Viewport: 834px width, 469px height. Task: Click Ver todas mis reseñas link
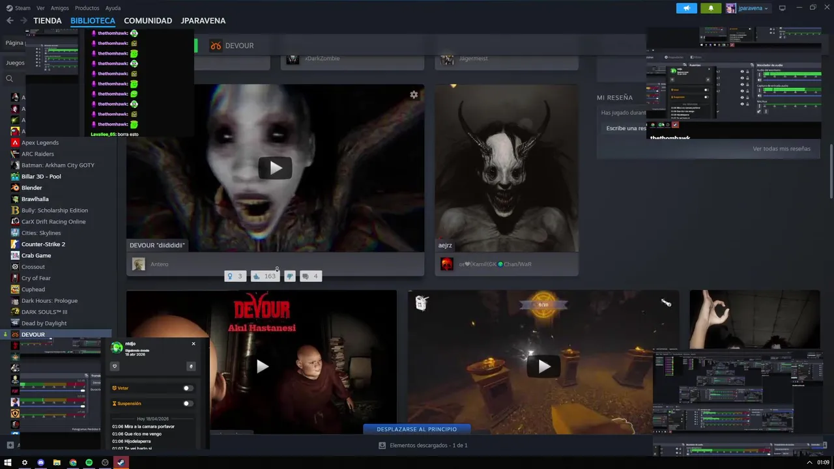tap(781, 149)
